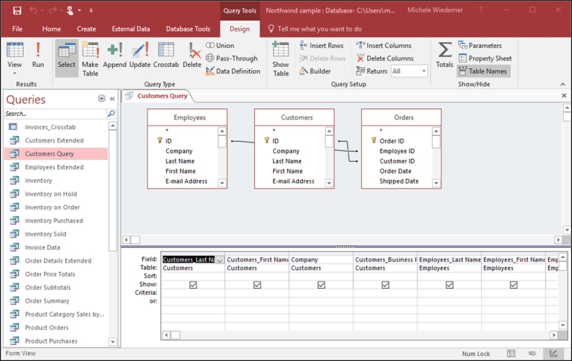This screenshot has height=361, width=572.
Task: Uncheck Show for Company column
Action: 321,285
